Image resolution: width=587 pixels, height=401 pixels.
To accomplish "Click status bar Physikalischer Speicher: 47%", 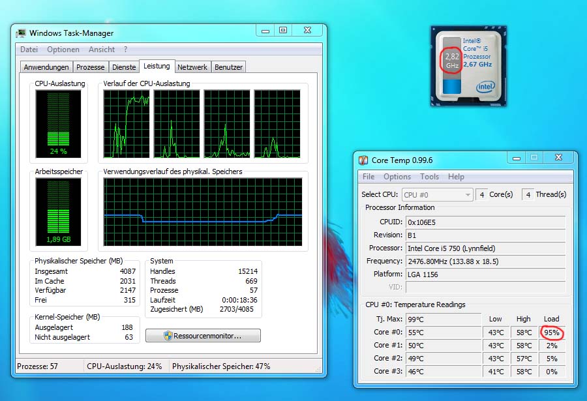I will coord(221,366).
